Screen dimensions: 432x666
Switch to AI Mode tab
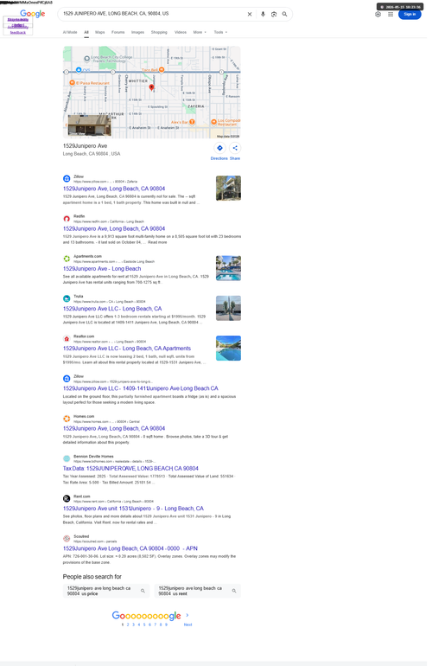click(70, 32)
